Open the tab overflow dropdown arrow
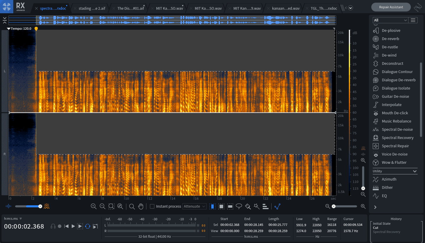The height and width of the screenshot is (243, 425). point(350,8)
